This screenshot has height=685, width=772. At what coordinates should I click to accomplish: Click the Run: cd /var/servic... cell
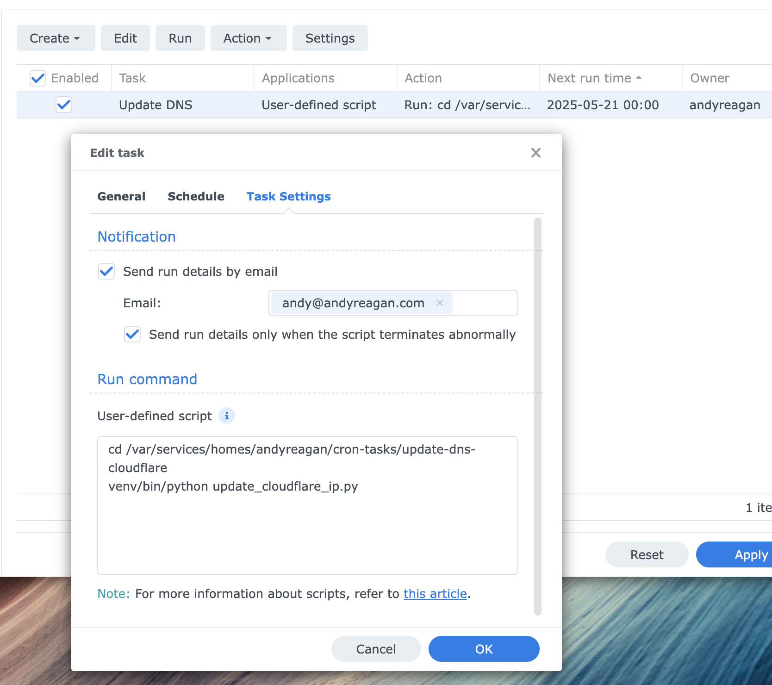coord(467,105)
